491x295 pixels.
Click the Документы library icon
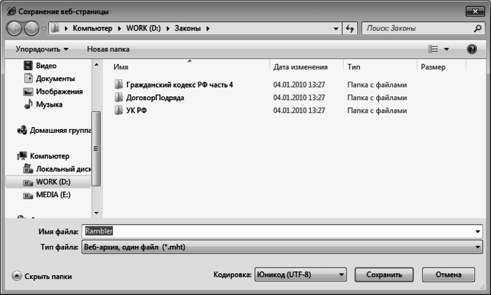pyautogui.click(x=28, y=78)
